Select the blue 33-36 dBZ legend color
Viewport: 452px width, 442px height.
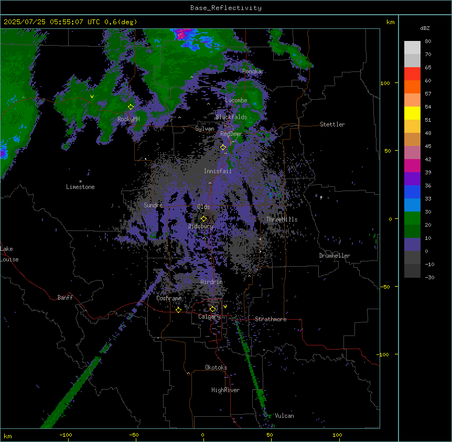412,192
